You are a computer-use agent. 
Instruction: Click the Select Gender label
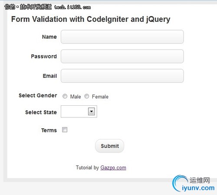(38, 95)
